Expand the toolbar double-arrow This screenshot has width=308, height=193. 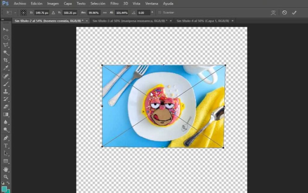pyautogui.click(x=2, y=20)
